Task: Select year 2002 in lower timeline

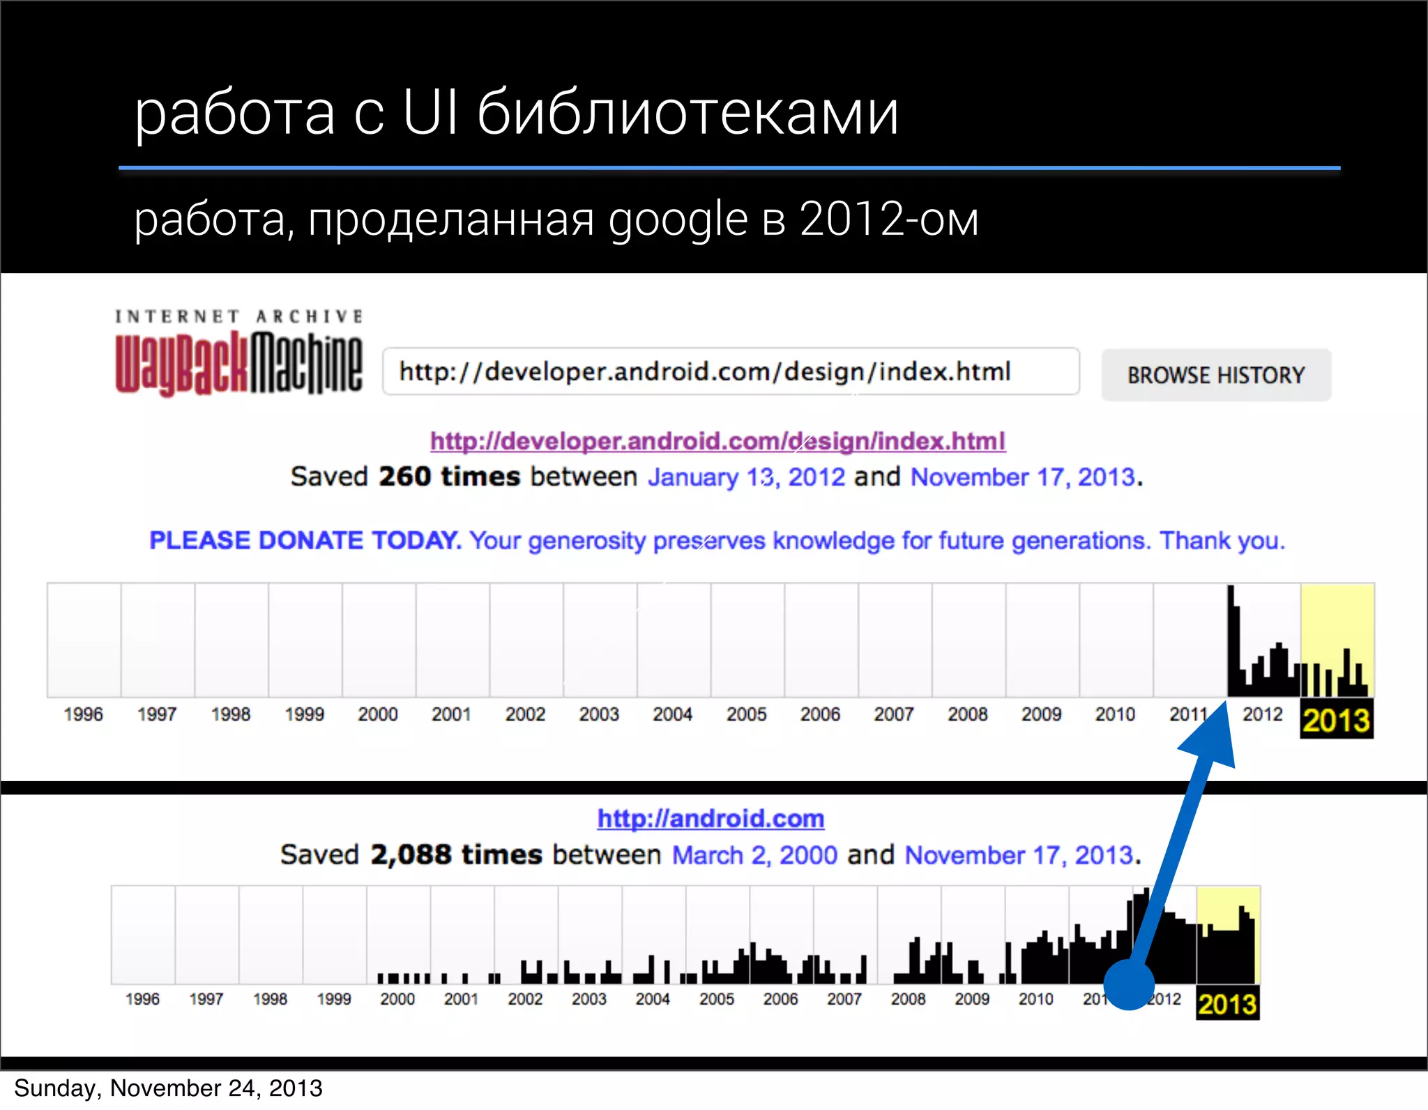Action: click(x=525, y=999)
